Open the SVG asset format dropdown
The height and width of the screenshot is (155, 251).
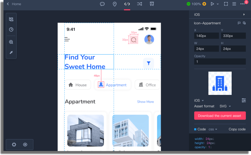[225, 106]
